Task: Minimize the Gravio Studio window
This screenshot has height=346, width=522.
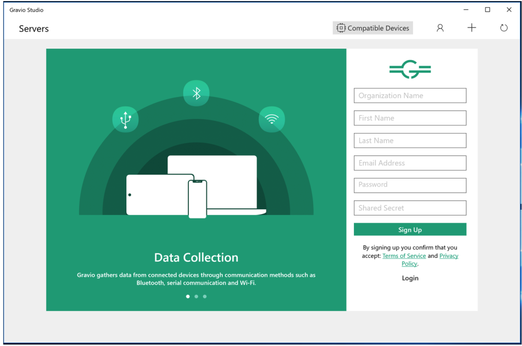Action: pyautogui.click(x=466, y=9)
